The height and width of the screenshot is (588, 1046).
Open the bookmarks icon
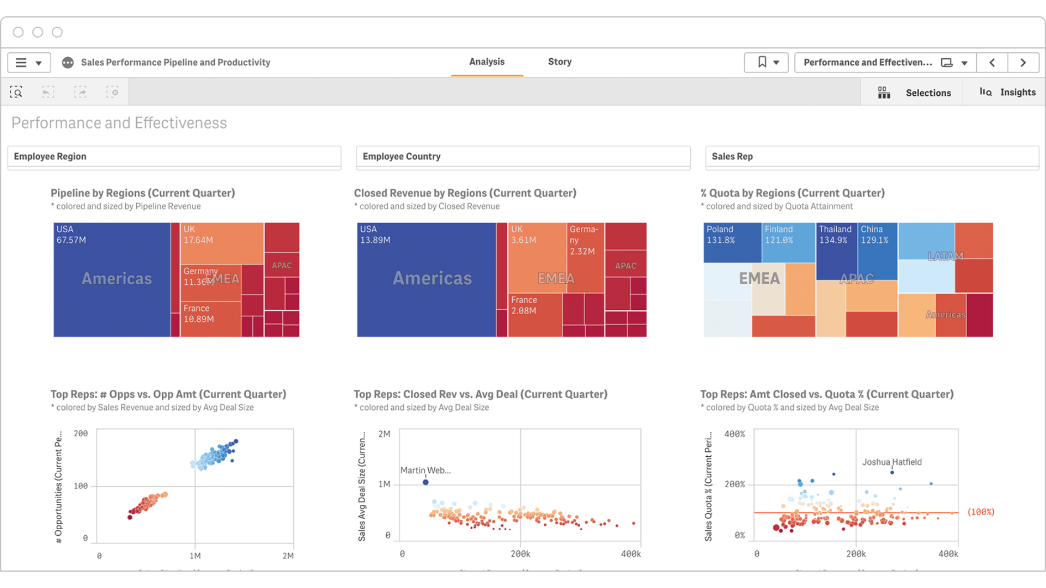762,63
